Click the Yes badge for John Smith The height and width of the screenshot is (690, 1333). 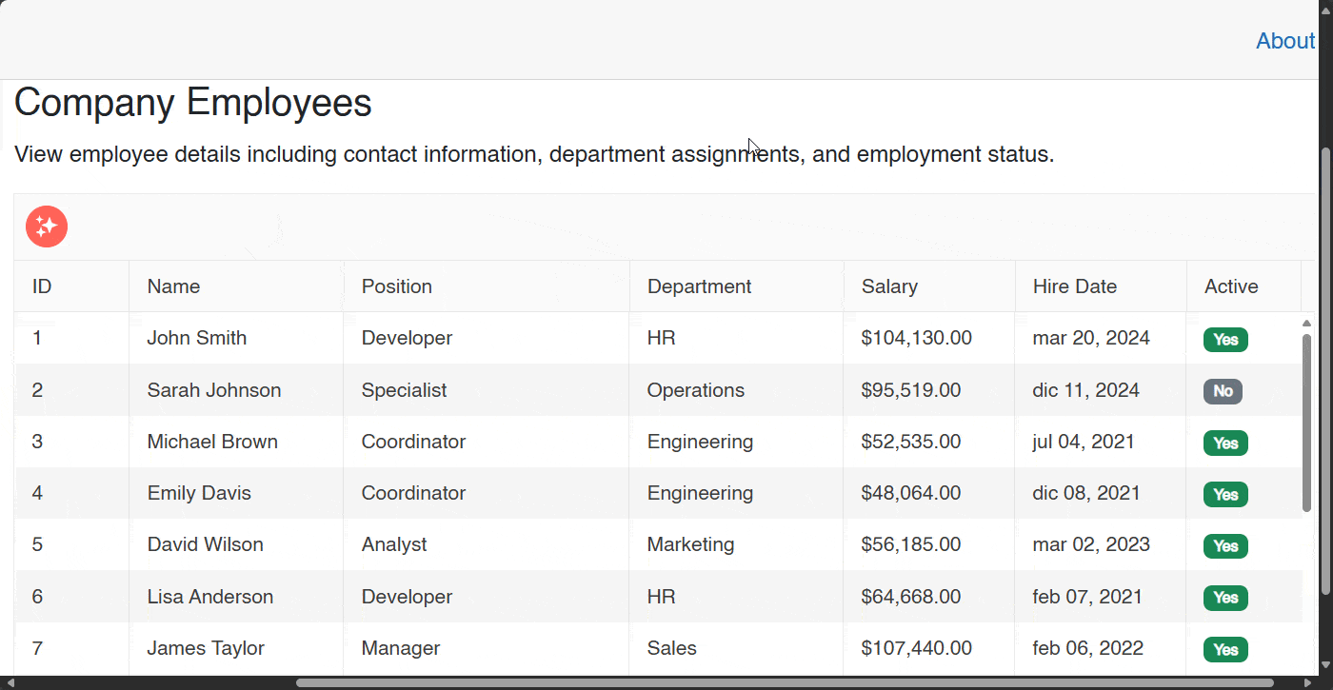tap(1225, 340)
